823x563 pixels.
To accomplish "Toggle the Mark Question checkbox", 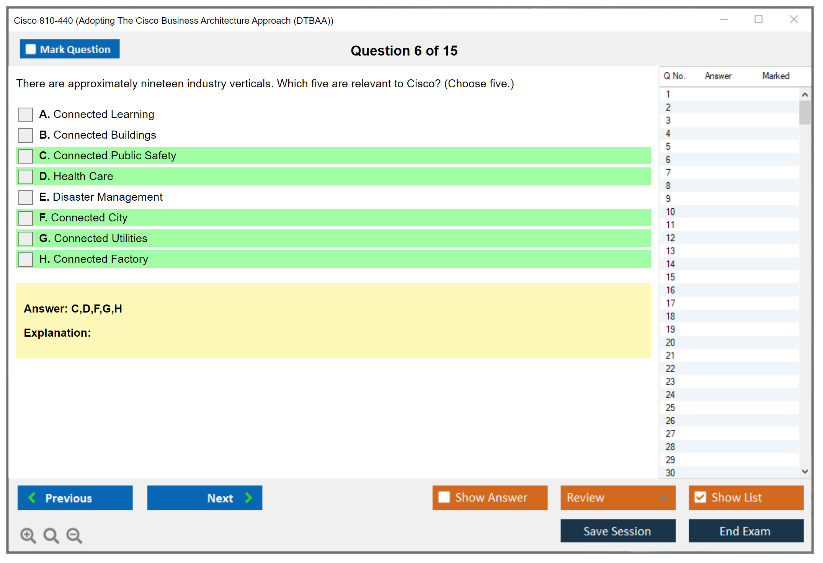I will [x=31, y=49].
